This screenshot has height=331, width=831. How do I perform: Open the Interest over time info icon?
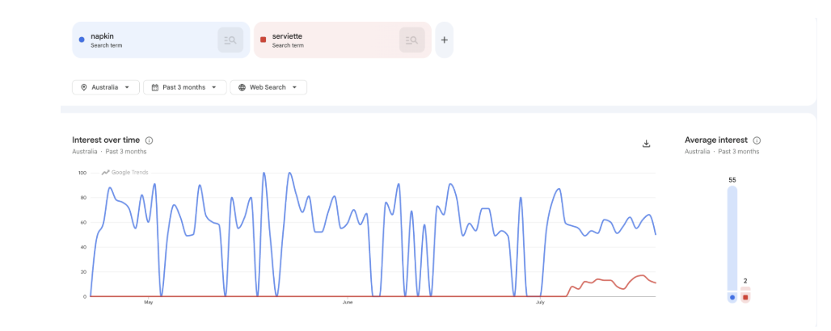tap(149, 140)
